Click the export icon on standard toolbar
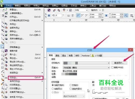Screen dimensions: 135x99 click(59, 10)
